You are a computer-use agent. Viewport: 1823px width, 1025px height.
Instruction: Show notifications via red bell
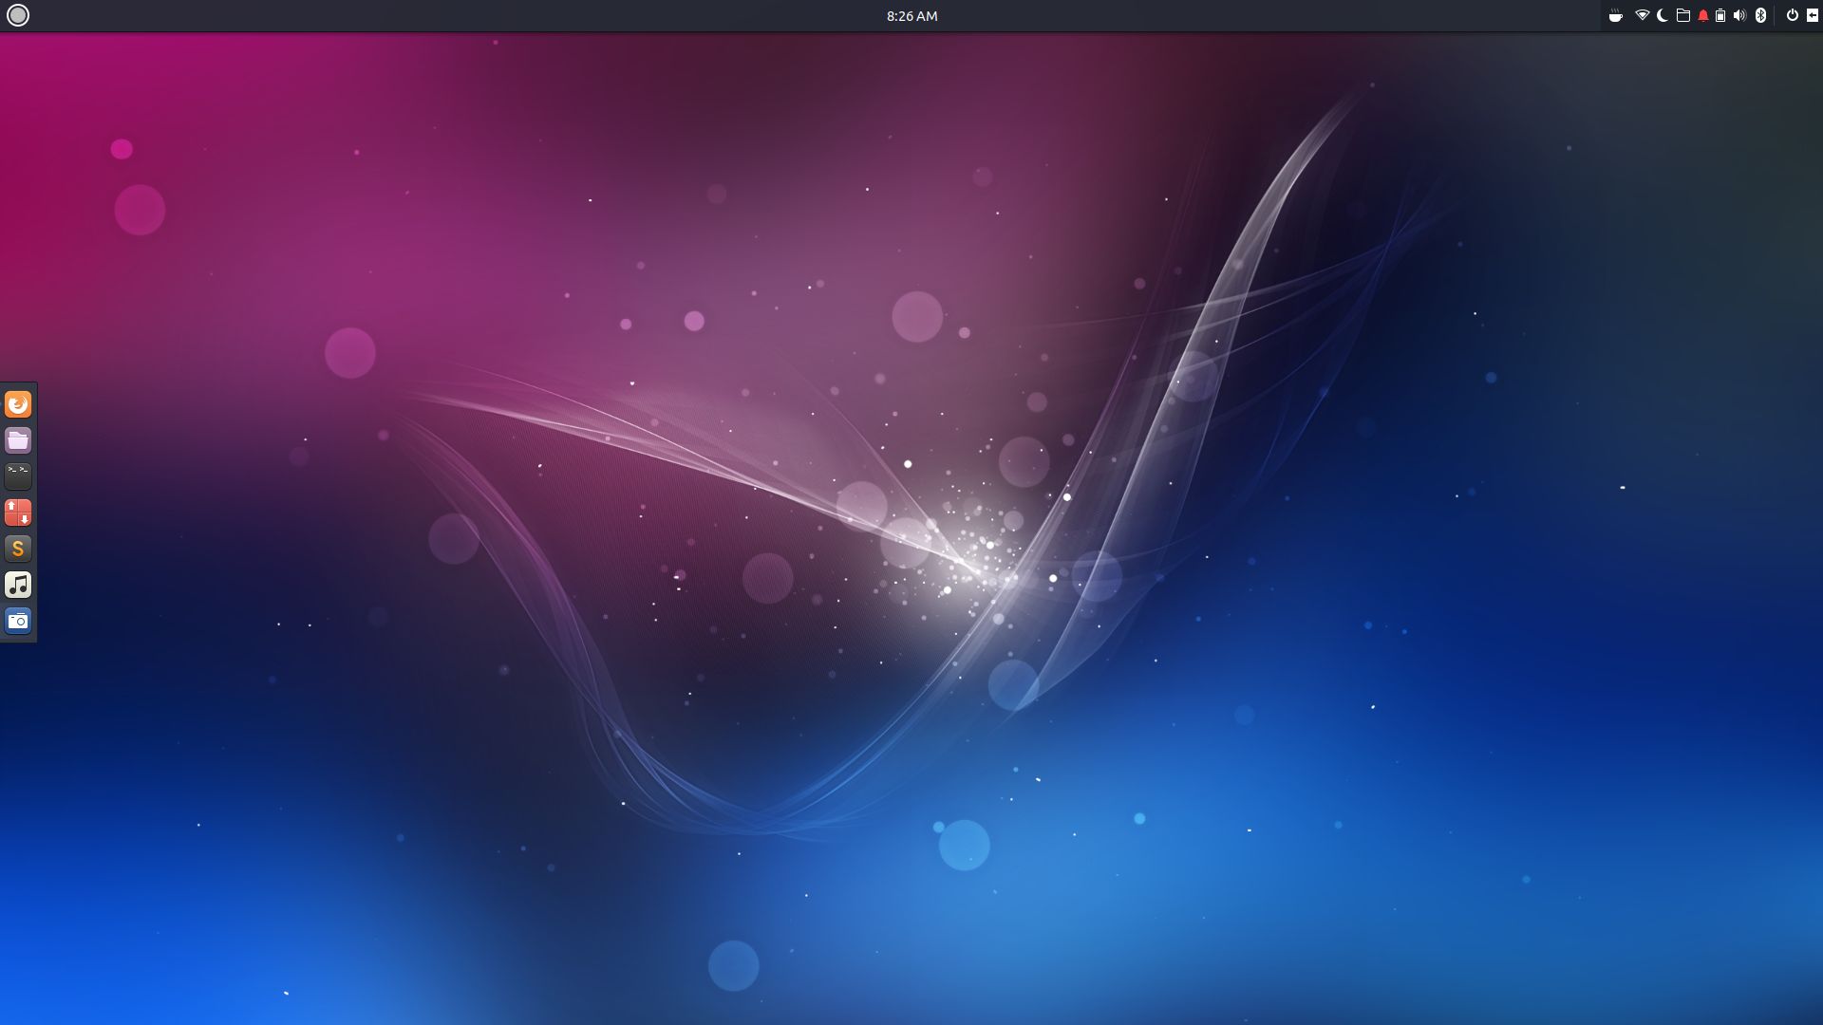[1702, 15]
